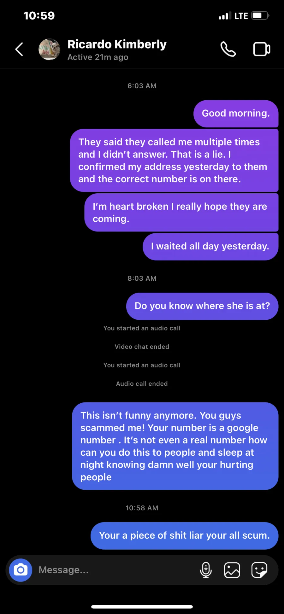Image resolution: width=284 pixels, height=614 pixels.
Task: Select the "This isn't funny anymore" message
Action: pos(175,446)
